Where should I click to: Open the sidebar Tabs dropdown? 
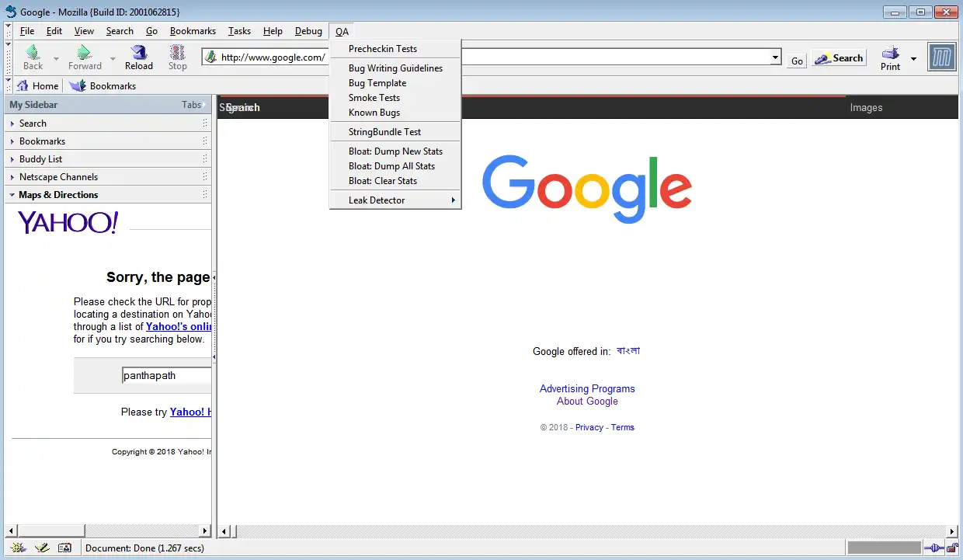(x=194, y=105)
